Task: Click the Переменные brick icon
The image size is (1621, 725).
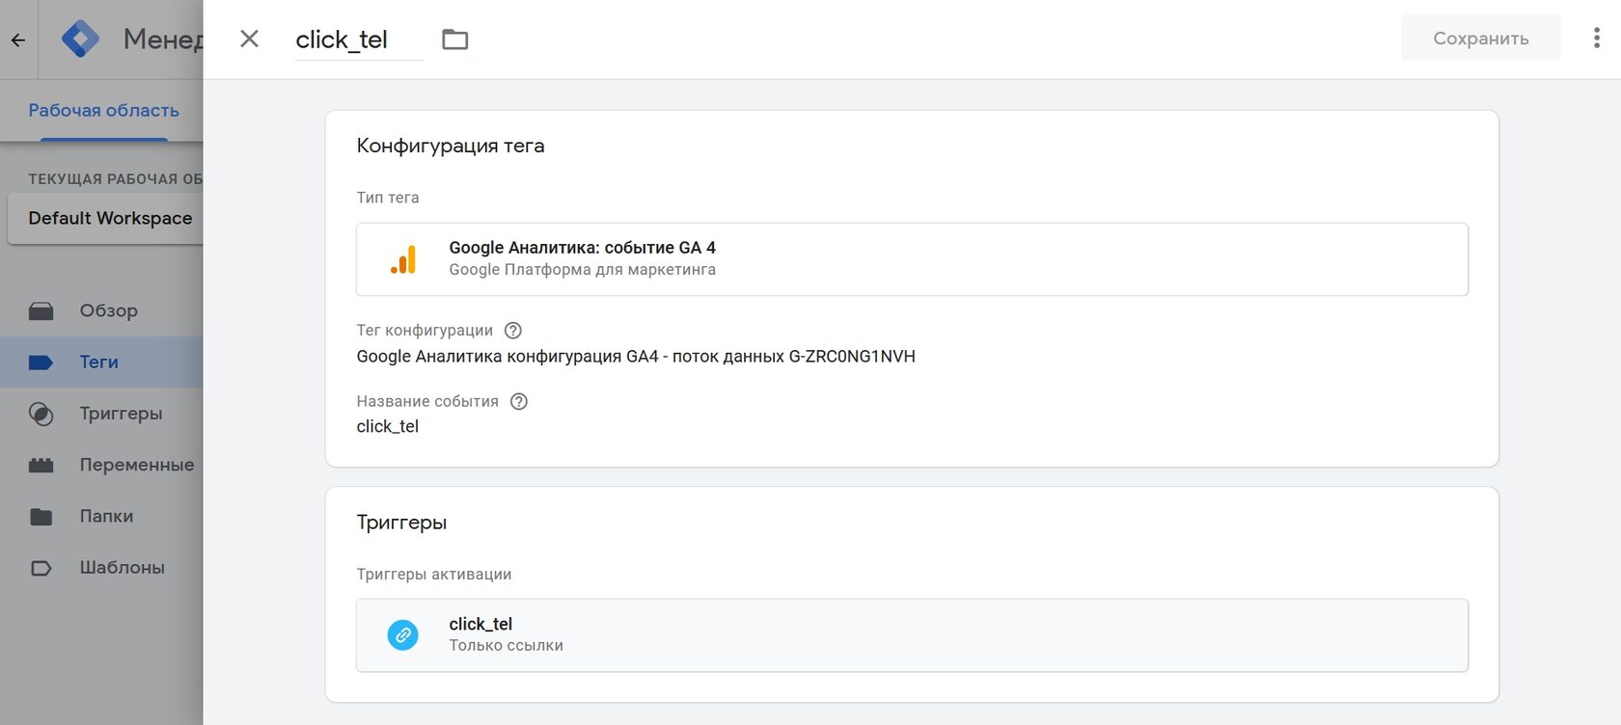Action: [41, 465]
